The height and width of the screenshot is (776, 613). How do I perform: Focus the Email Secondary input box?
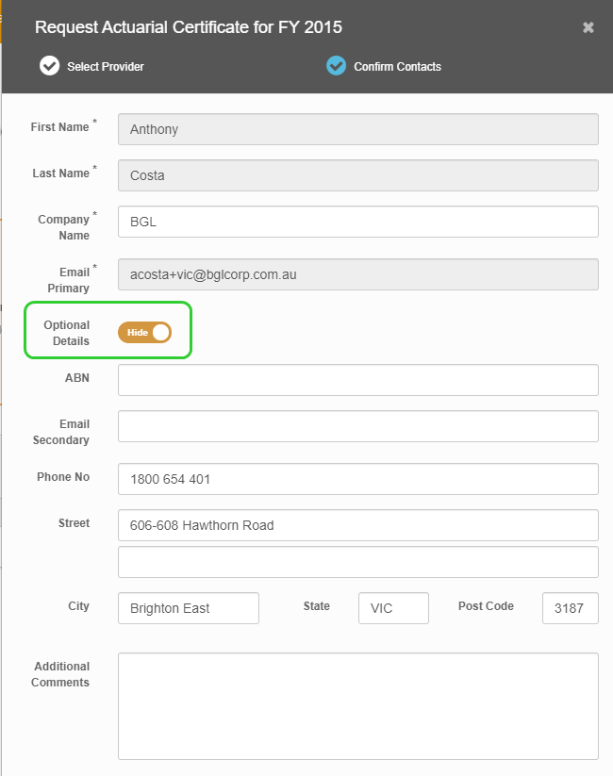pyautogui.click(x=357, y=426)
